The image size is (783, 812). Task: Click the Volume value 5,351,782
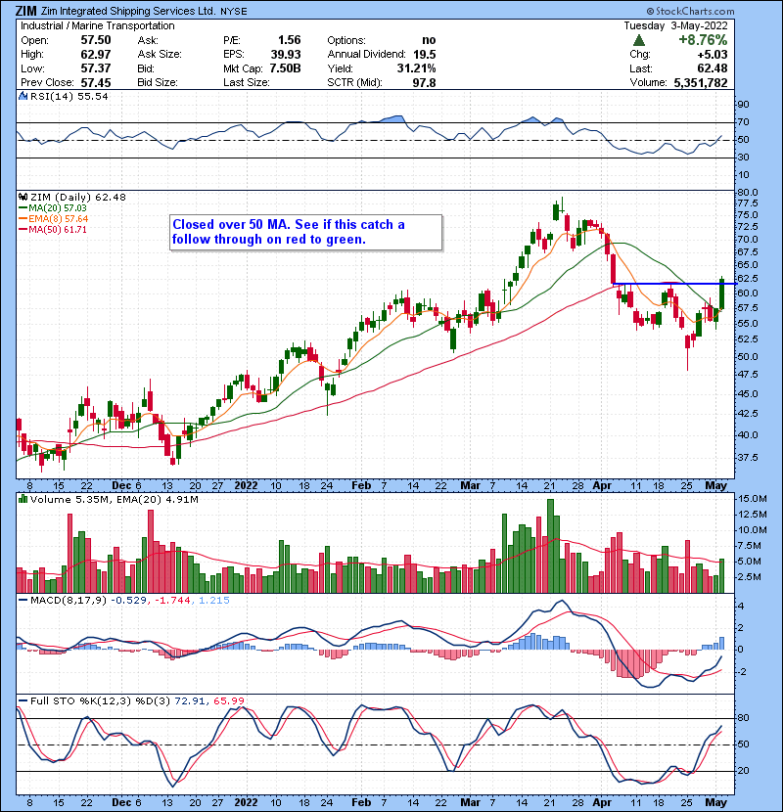(x=701, y=82)
